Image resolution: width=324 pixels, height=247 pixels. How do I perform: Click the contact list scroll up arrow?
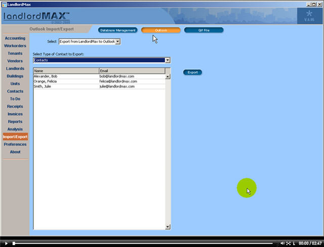click(168, 76)
